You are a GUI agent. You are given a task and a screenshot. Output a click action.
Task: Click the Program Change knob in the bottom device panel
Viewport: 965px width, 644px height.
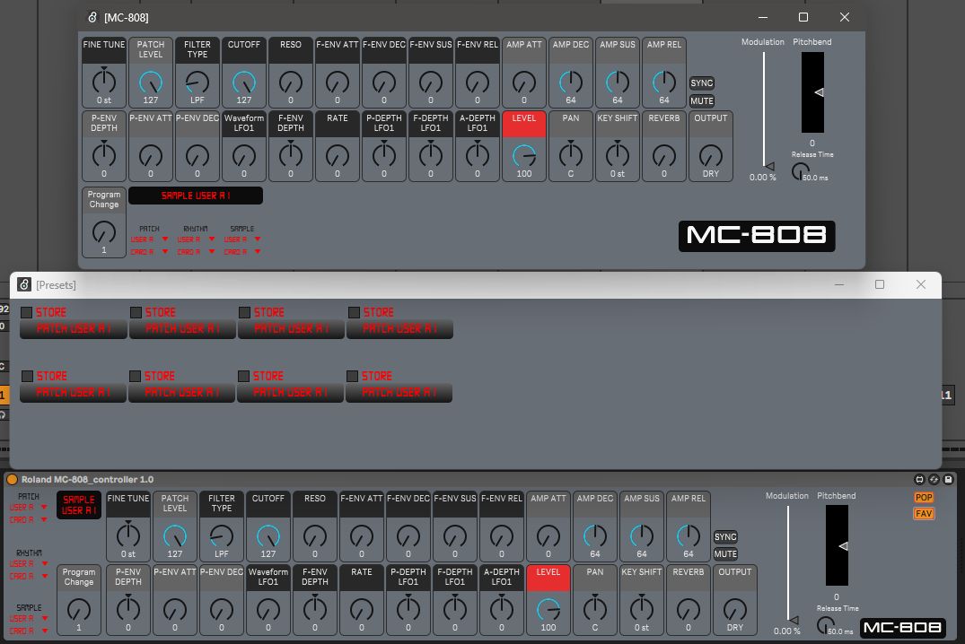(79, 610)
